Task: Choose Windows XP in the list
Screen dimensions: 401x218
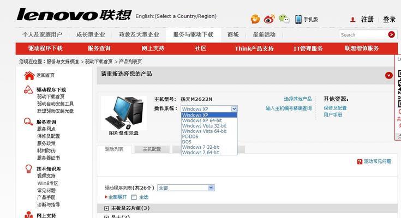Action: point(209,115)
